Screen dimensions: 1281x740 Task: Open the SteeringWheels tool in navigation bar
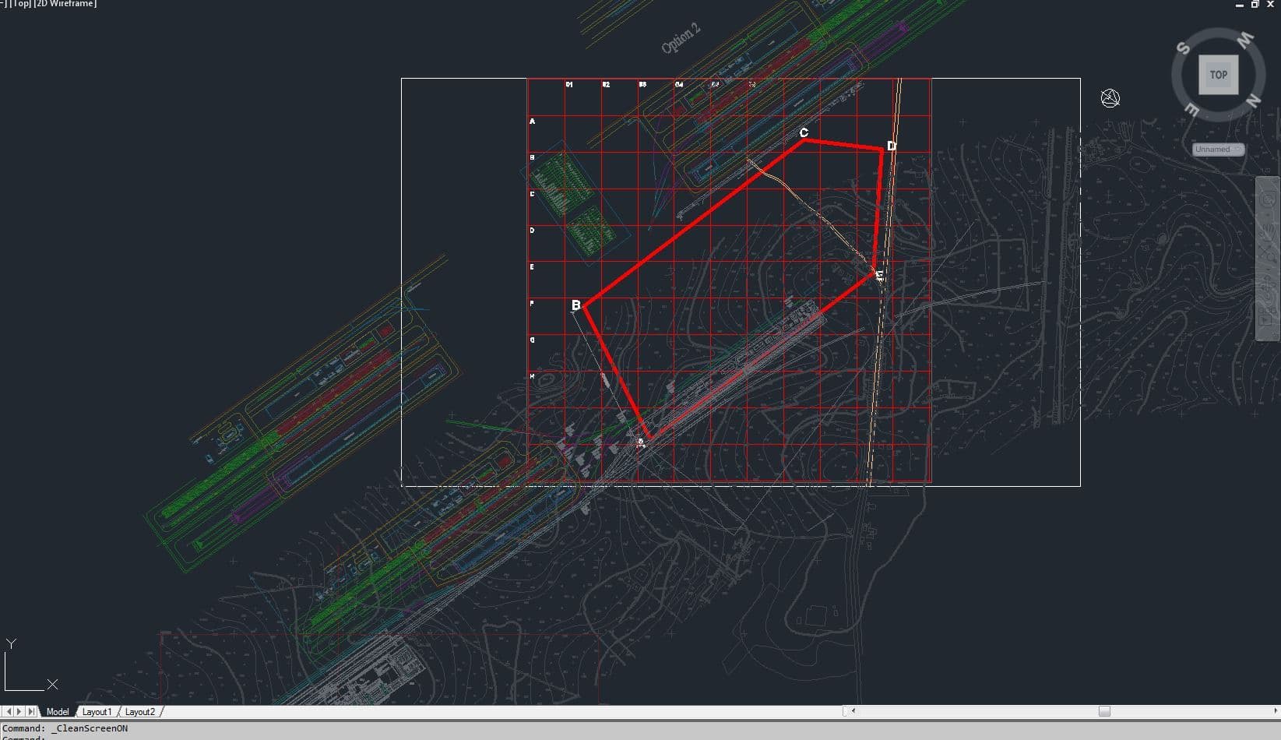[x=1268, y=200]
